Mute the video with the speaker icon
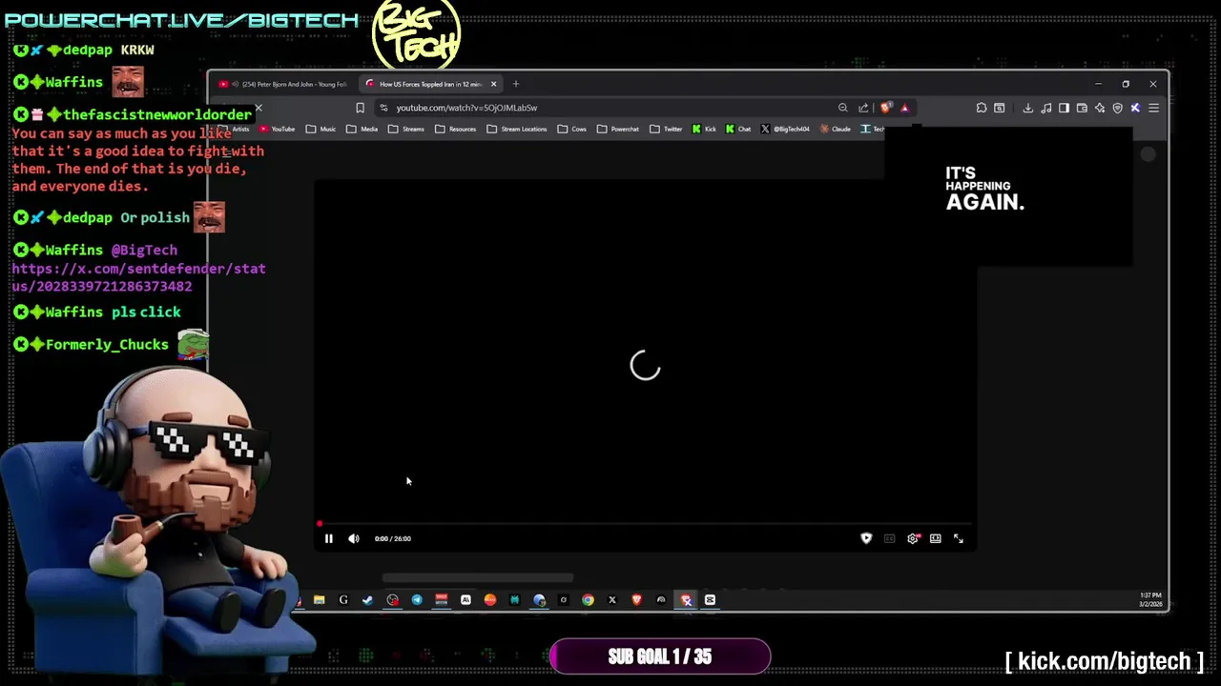The width and height of the screenshot is (1221, 686). point(354,539)
